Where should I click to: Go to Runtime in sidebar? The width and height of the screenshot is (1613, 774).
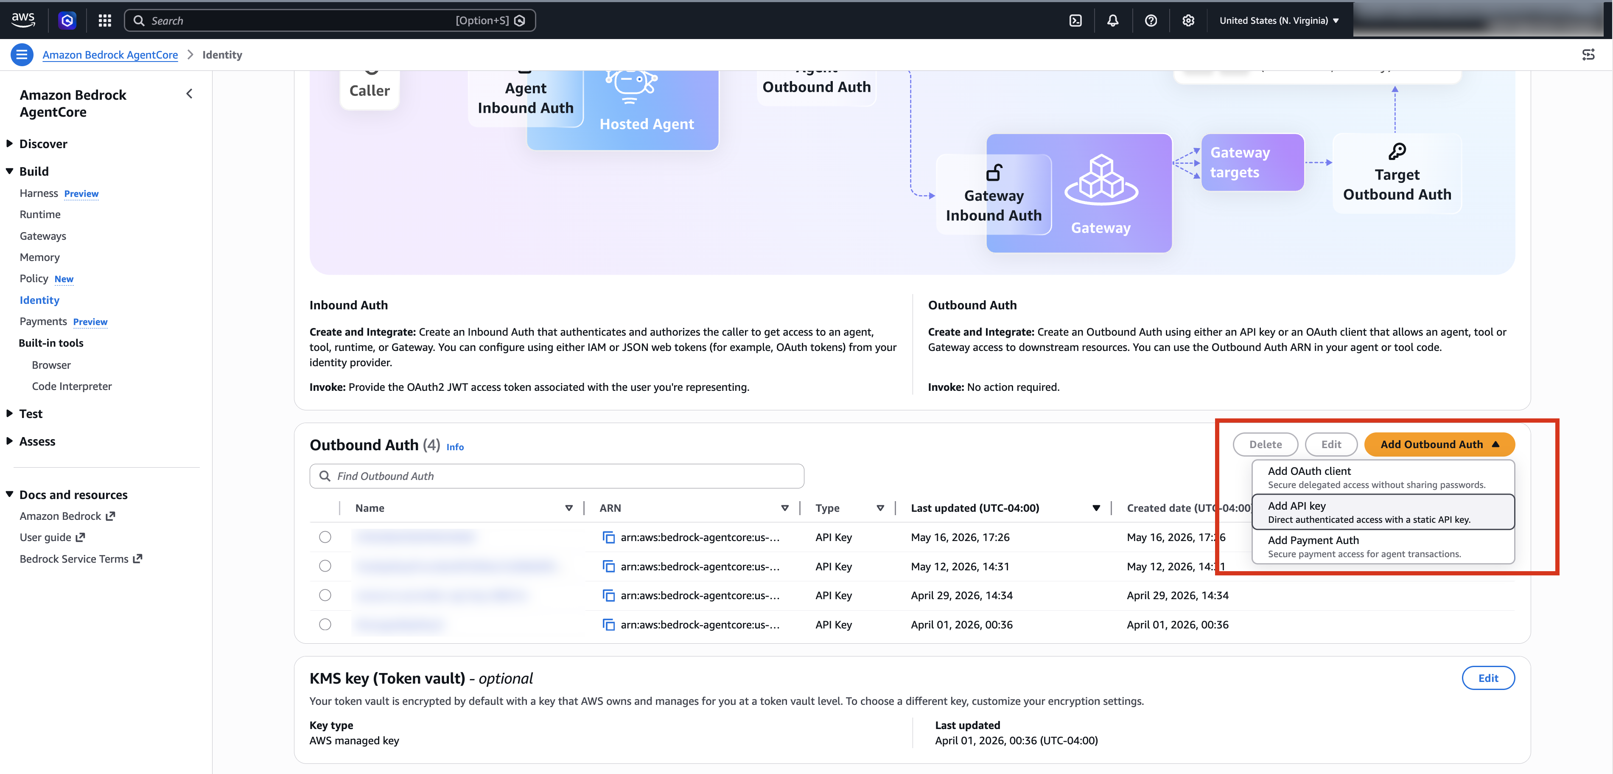click(x=40, y=214)
